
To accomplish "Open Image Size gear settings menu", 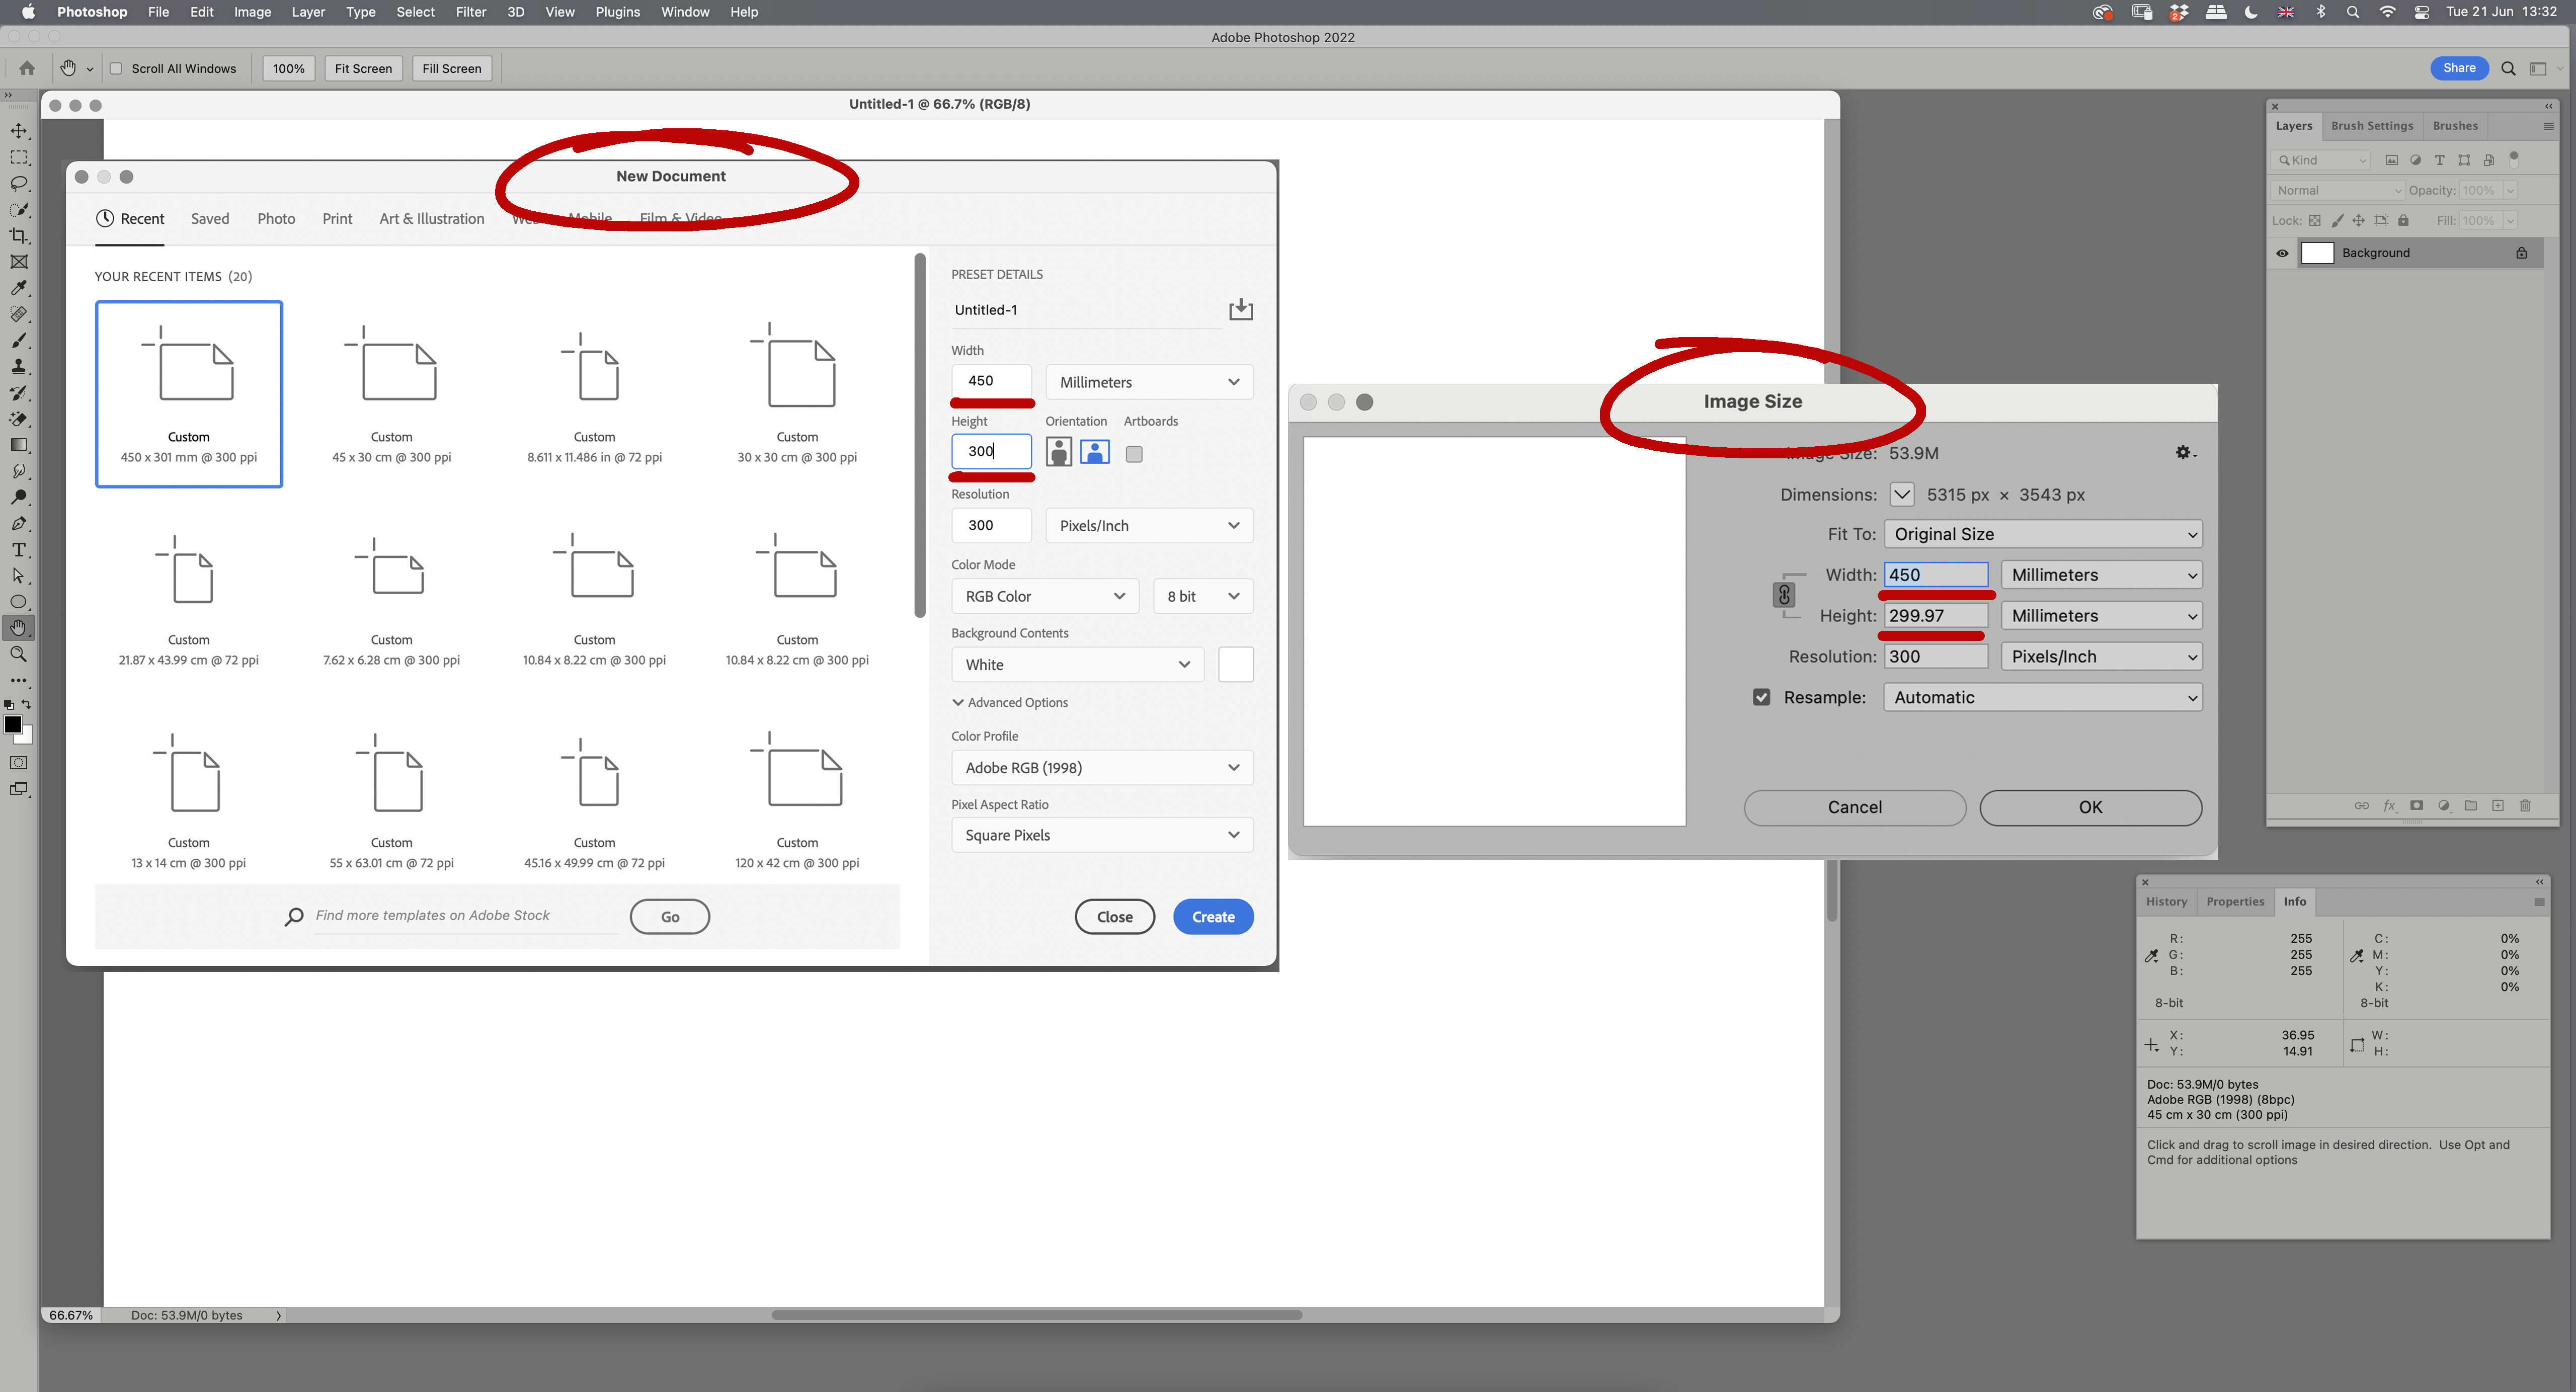I will pyautogui.click(x=2185, y=453).
